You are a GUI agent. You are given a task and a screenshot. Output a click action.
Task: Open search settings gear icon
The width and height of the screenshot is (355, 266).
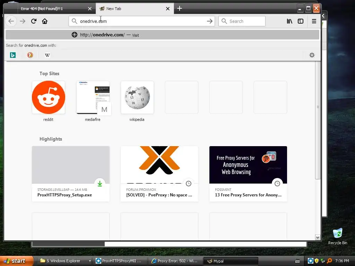312,55
